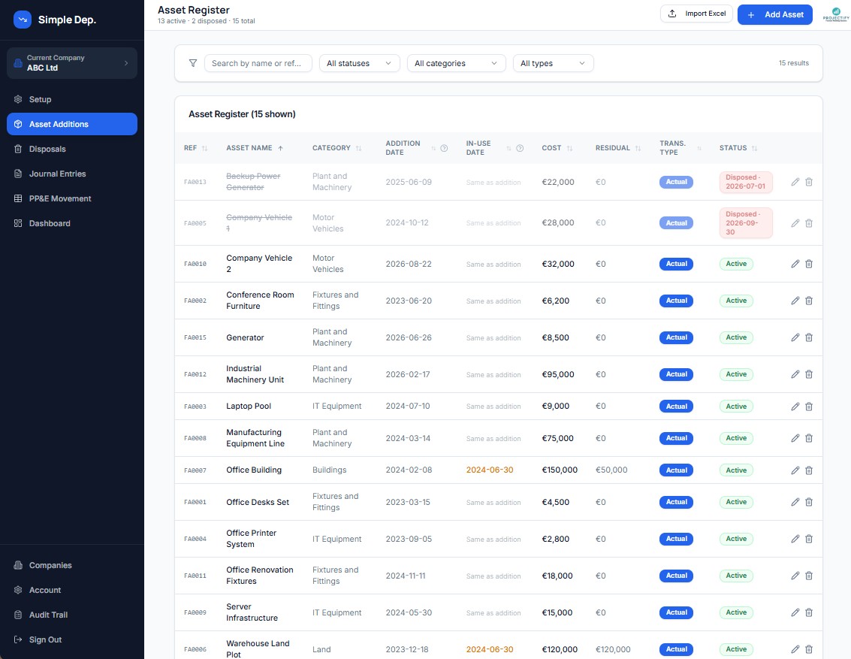Edit the Office Building asset
This screenshot has height=659, width=851.
pos(795,470)
